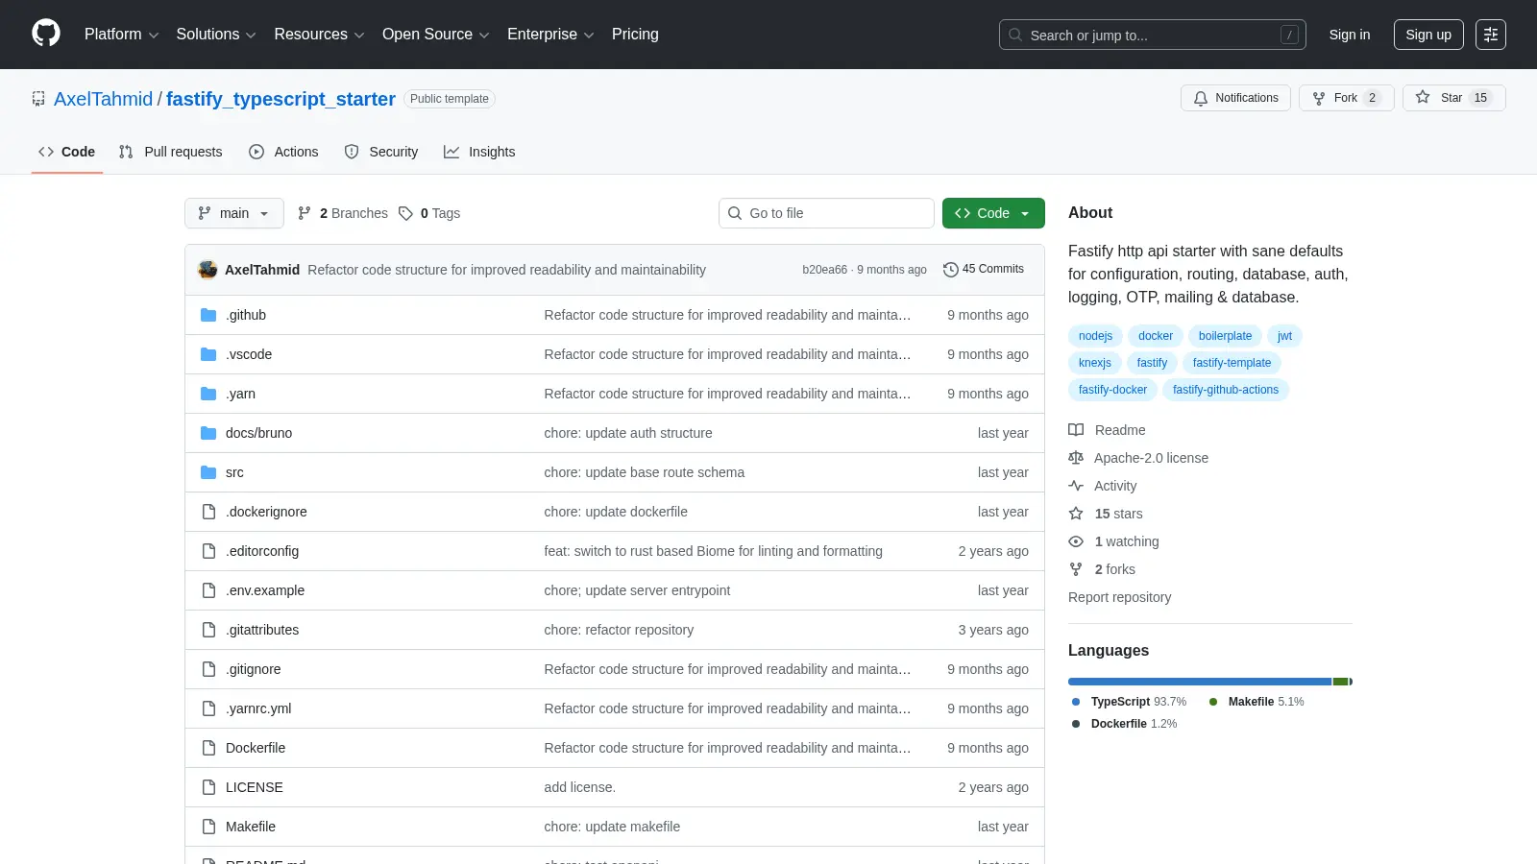Open the Pricing page
The image size is (1537, 864).
click(x=635, y=35)
